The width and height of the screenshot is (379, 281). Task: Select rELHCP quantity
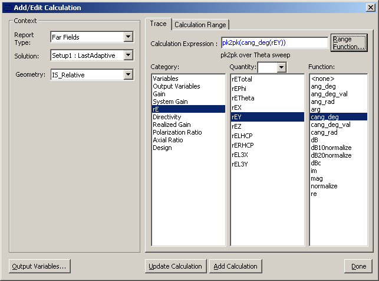268,136
